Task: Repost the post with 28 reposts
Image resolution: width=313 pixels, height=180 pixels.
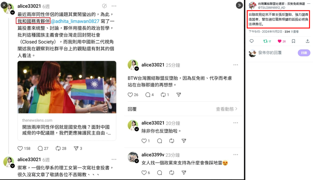Action: click(x=58, y=148)
